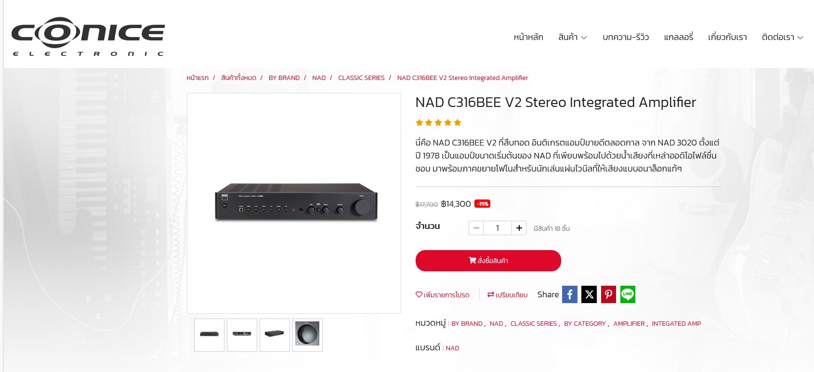Open the บทความ-รีวิว menu item
The image size is (814, 372).
coord(626,37)
